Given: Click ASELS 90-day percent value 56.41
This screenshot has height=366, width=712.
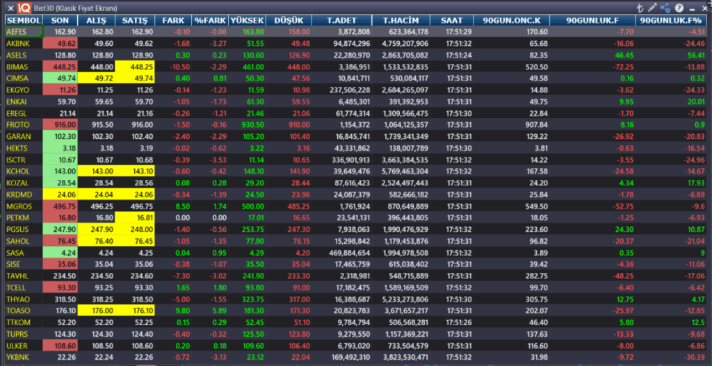Looking at the screenshot, I should pyautogui.click(x=697, y=56).
